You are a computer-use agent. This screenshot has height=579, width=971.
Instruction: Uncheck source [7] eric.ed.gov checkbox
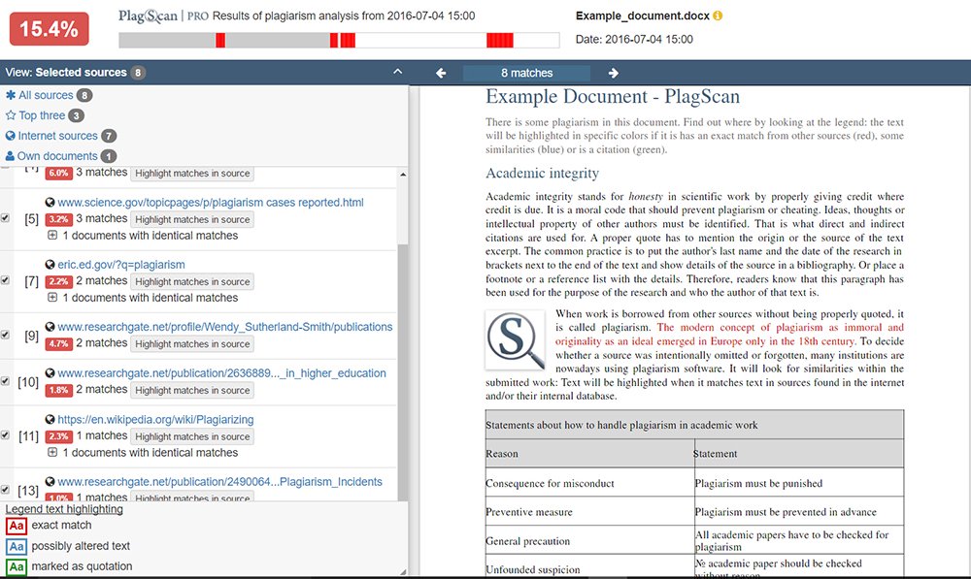tap(5, 280)
